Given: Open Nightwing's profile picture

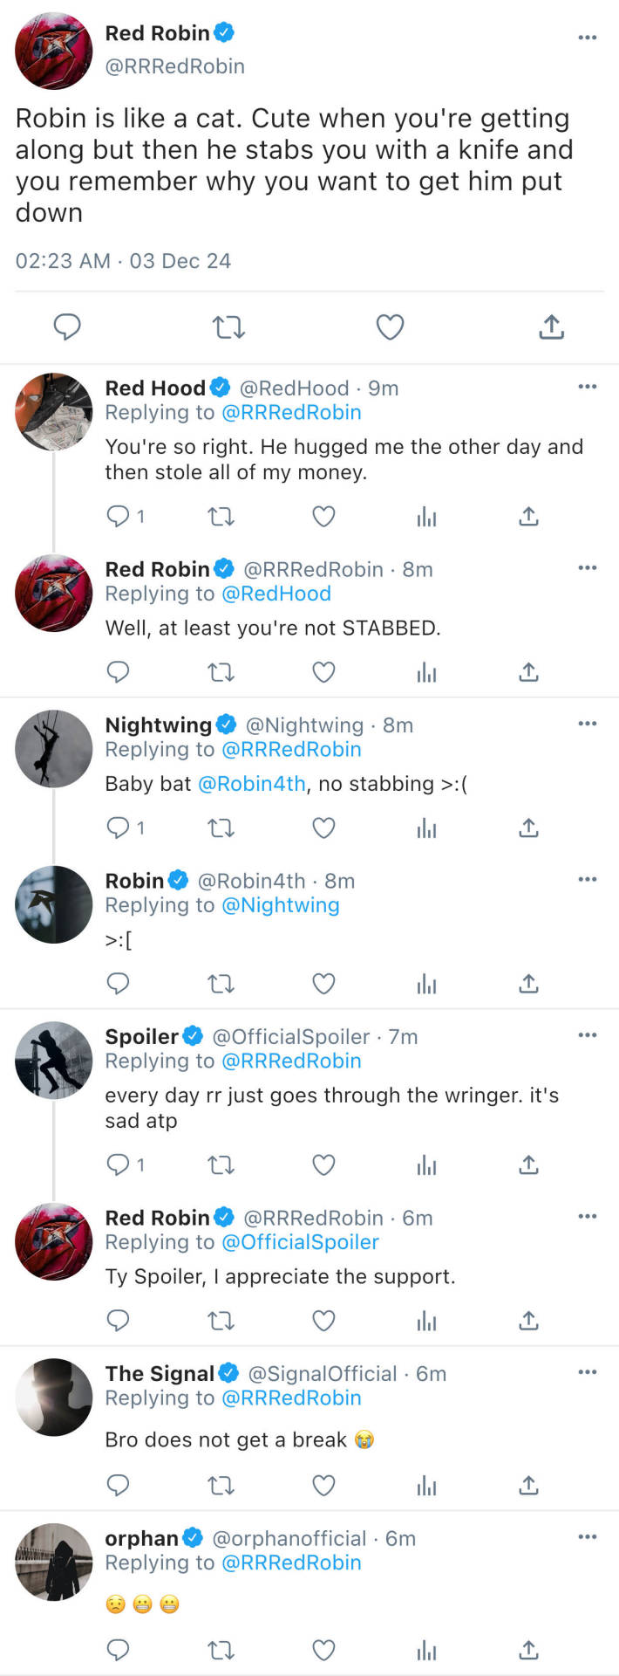Looking at the screenshot, I should tap(54, 748).
